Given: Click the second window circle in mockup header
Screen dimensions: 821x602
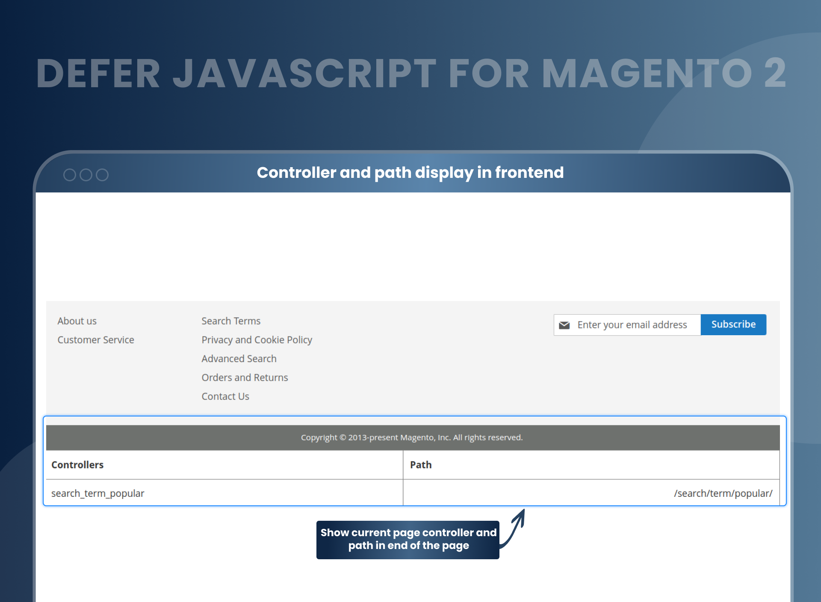Looking at the screenshot, I should (86, 175).
